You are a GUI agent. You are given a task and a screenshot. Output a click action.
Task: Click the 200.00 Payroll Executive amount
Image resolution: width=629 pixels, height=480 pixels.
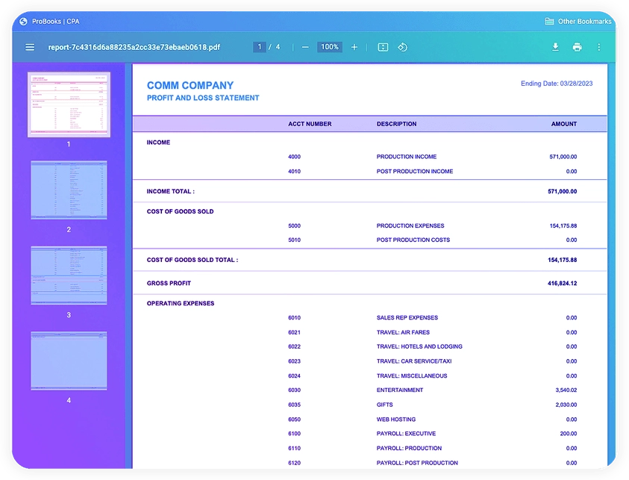[x=569, y=434]
